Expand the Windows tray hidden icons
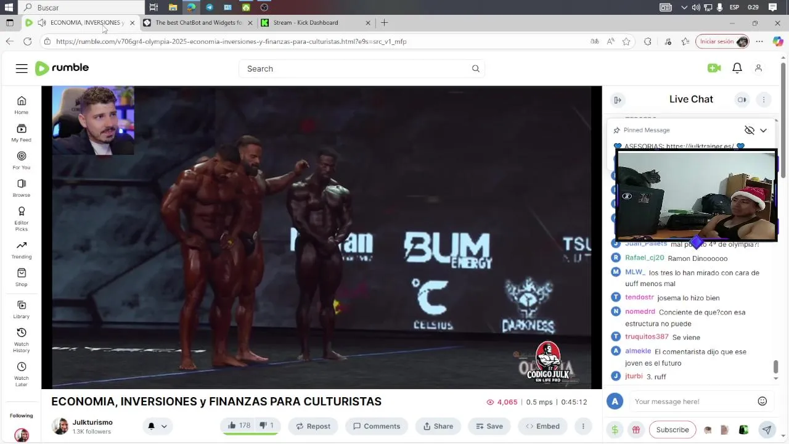Viewport: 789px width, 444px height. 684,7
